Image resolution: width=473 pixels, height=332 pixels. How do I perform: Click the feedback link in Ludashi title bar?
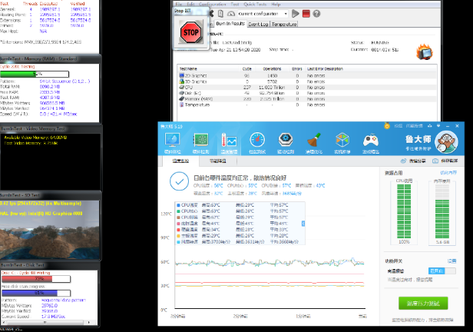(414, 125)
